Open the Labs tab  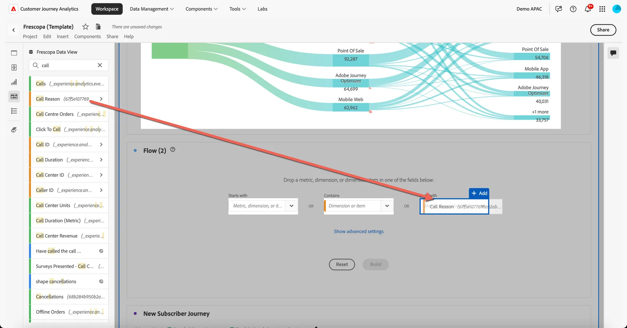(x=262, y=9)
